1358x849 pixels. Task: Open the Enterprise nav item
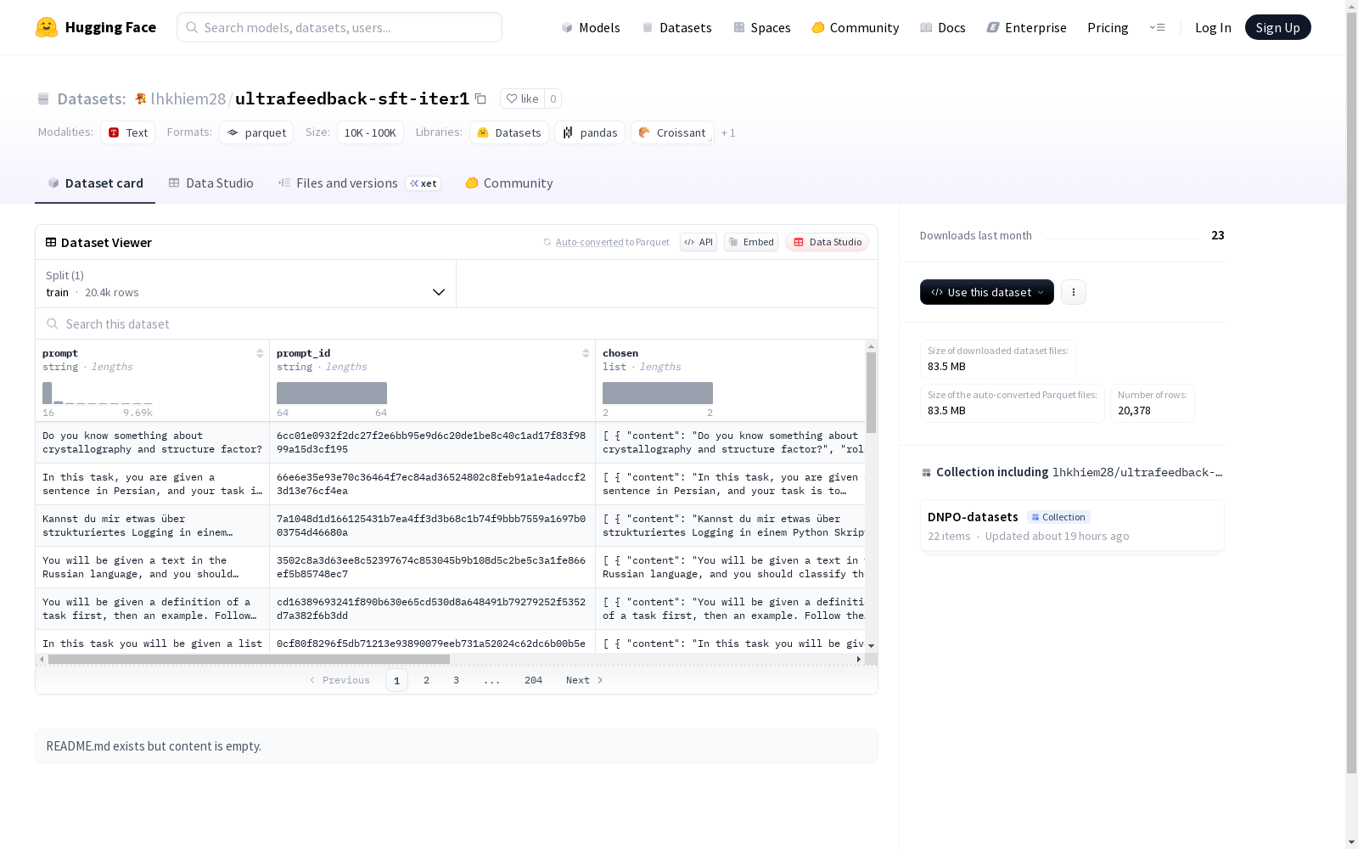tap(1026, 27)
